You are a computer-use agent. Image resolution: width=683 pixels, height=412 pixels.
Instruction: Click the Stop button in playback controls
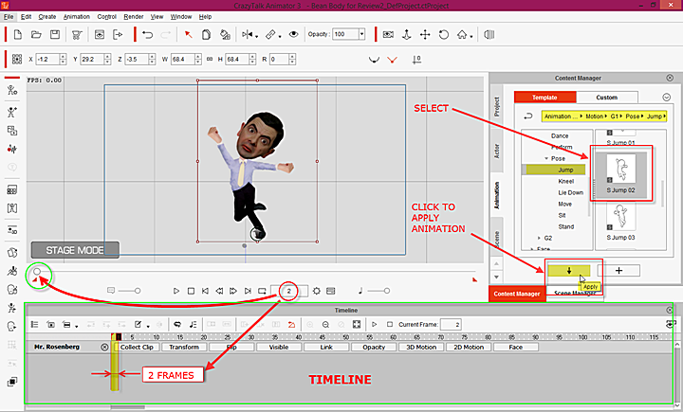click(x=191, y=291)
